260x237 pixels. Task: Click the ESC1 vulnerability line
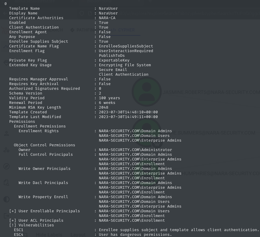coord(19,230)
